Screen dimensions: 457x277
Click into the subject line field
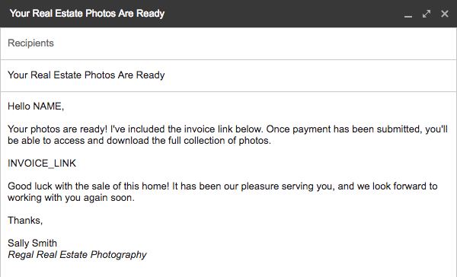[228, 75]
